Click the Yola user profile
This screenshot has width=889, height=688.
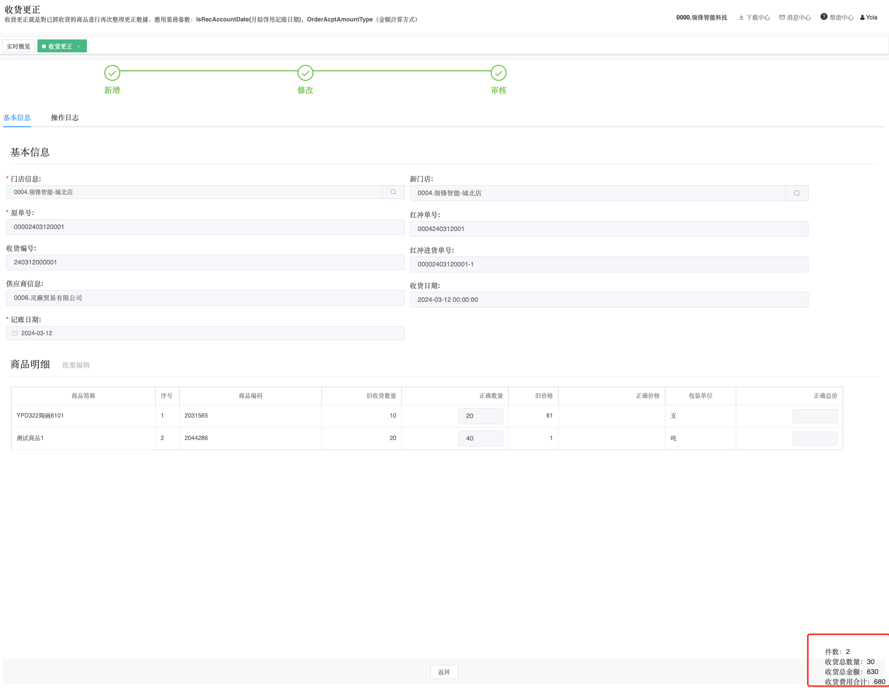point(869,17)
